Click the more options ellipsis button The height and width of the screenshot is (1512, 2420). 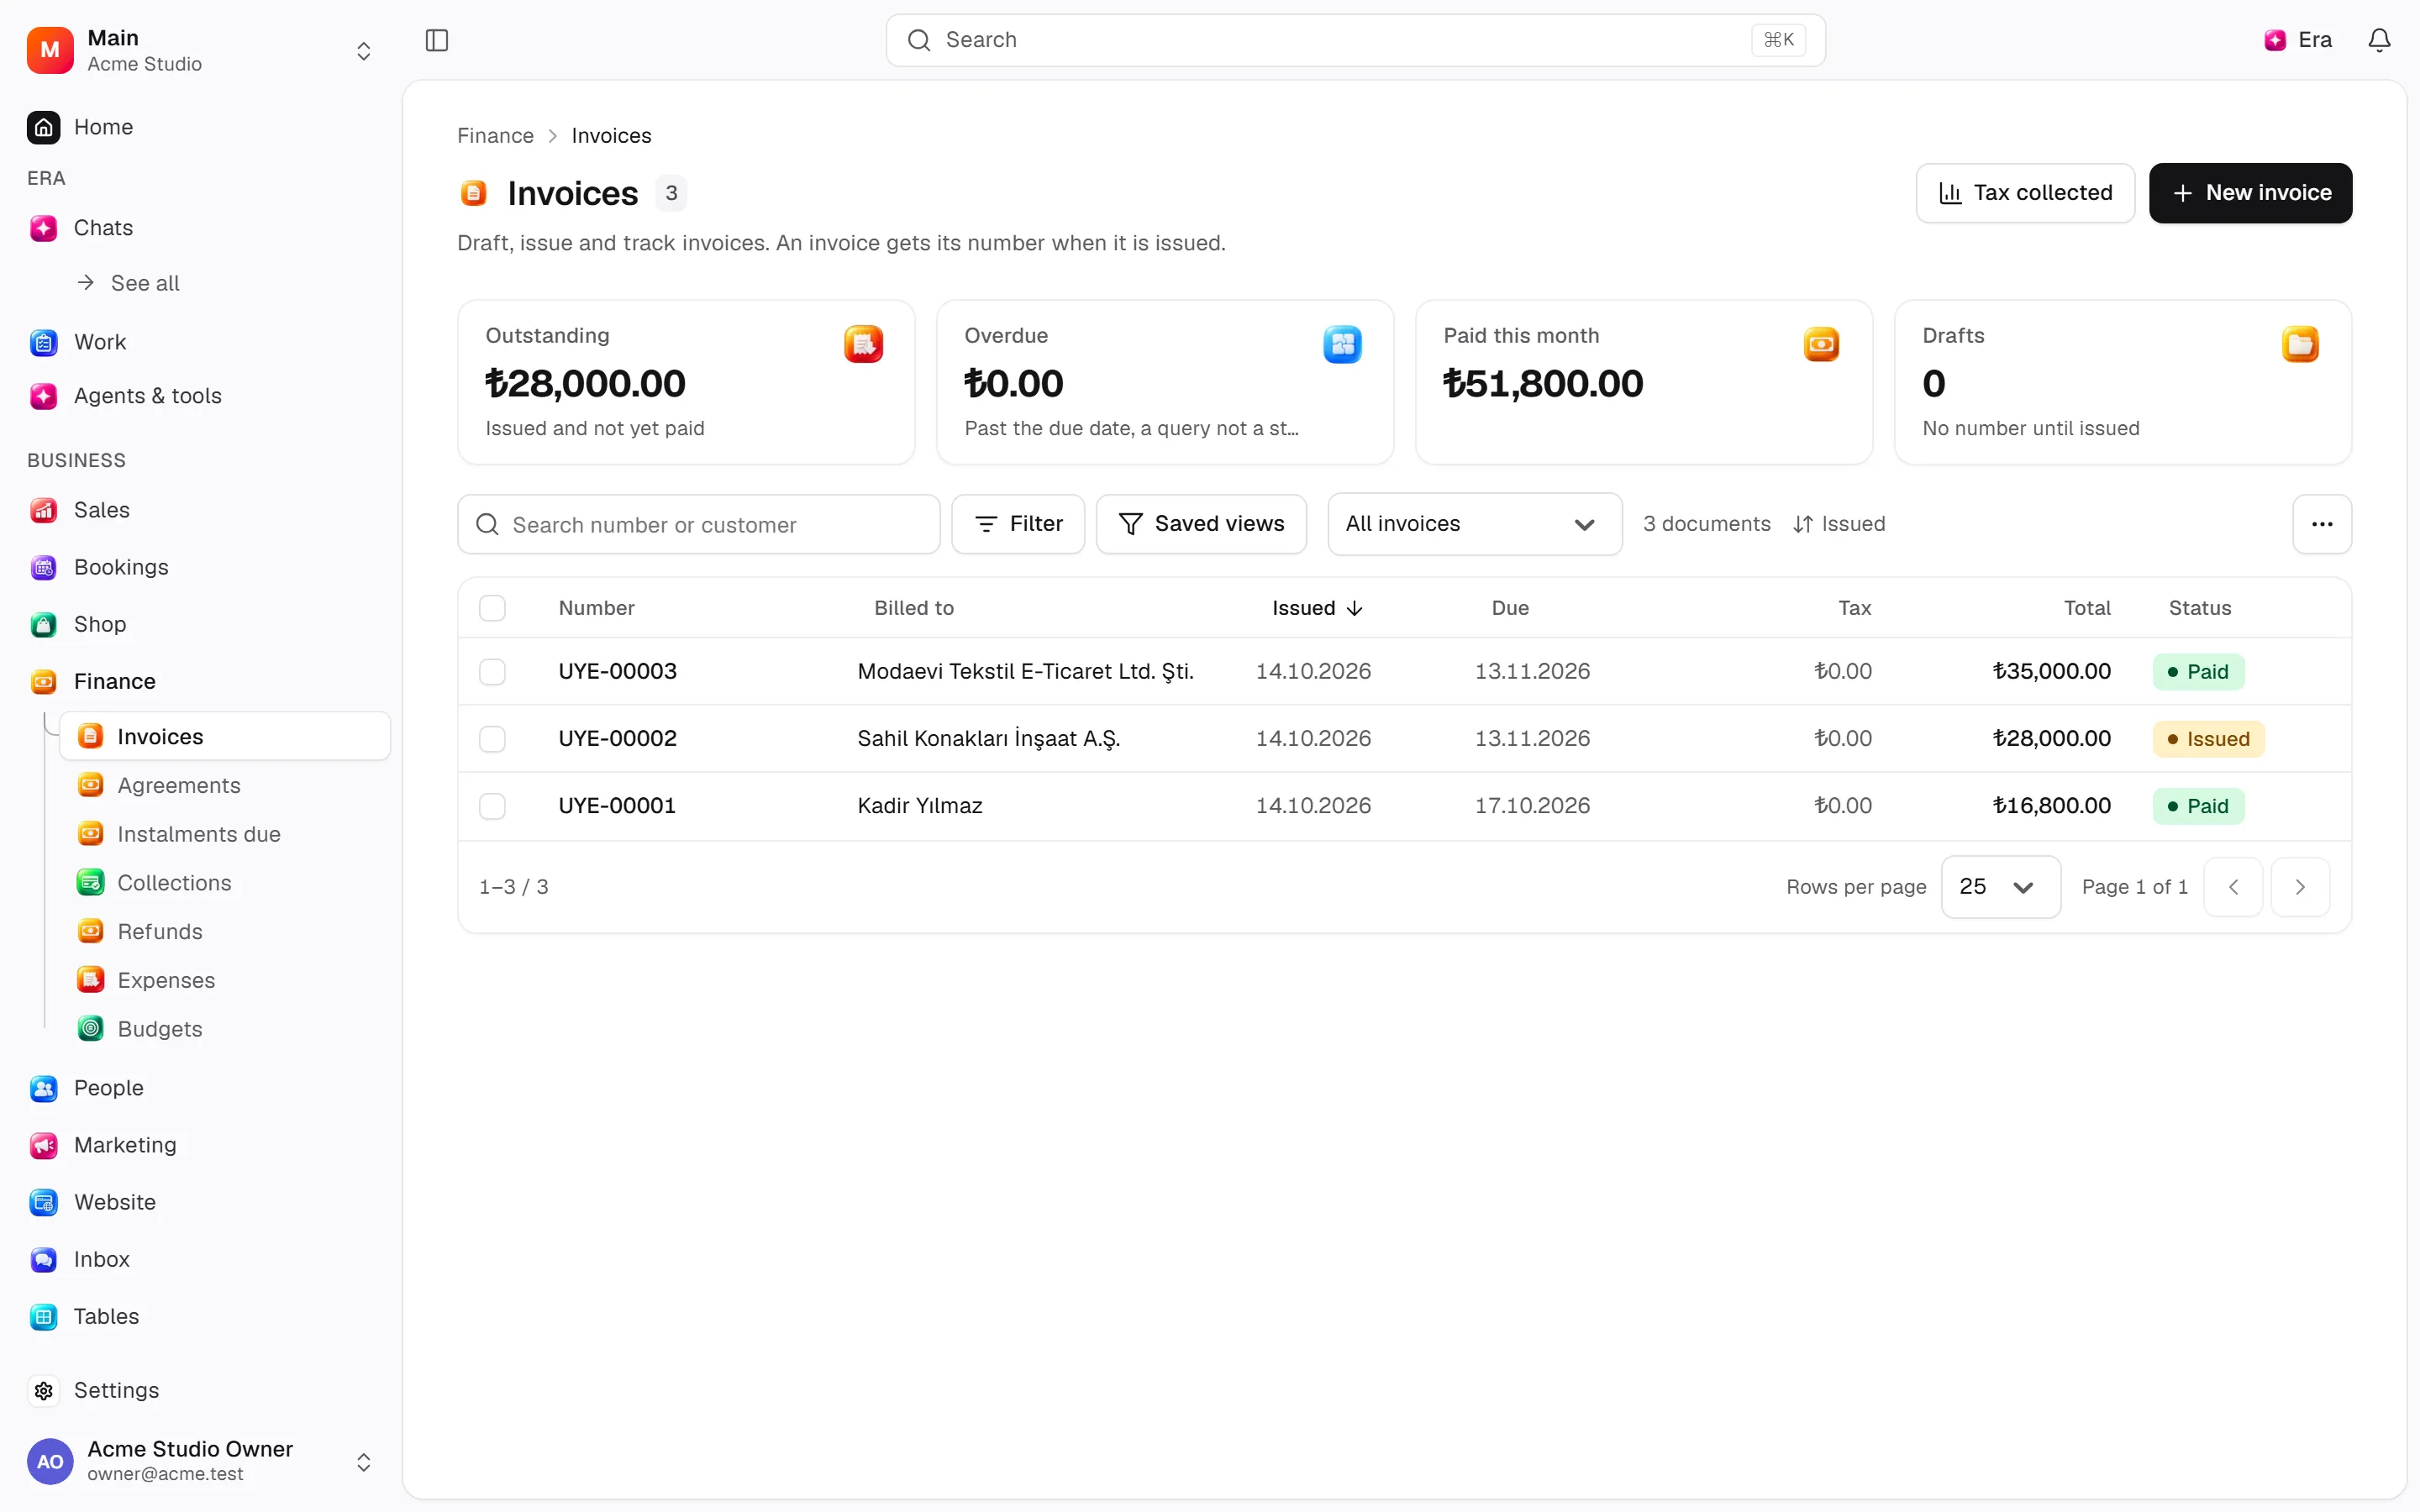tap(2322, 524)
